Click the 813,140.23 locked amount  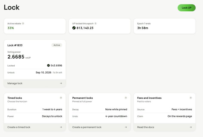coord(85,28)
